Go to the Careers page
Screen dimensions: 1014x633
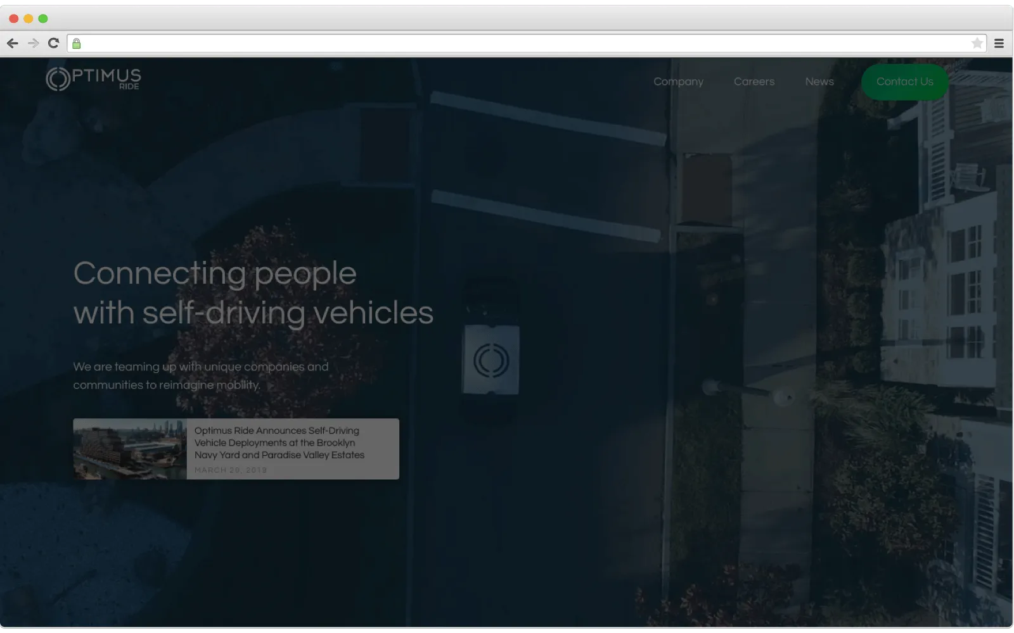click(754, 82)
